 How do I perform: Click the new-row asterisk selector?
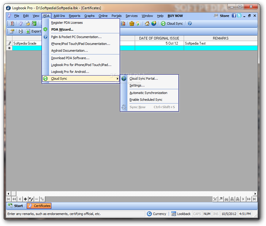coord(9,48)
